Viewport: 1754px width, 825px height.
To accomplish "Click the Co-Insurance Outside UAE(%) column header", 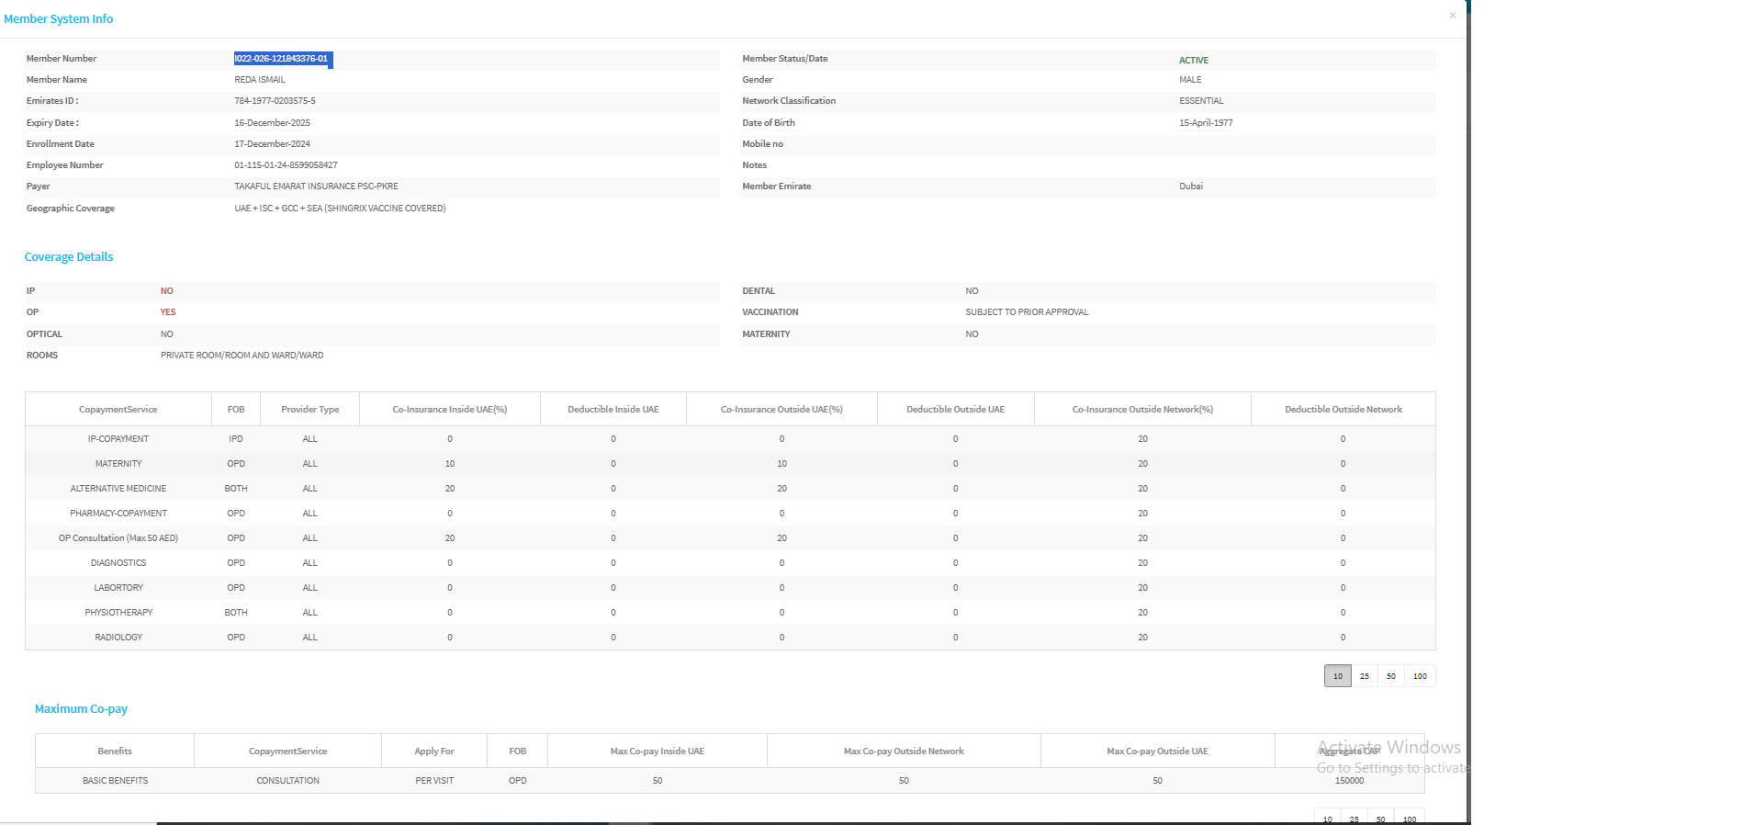I will tap(781, 410).
